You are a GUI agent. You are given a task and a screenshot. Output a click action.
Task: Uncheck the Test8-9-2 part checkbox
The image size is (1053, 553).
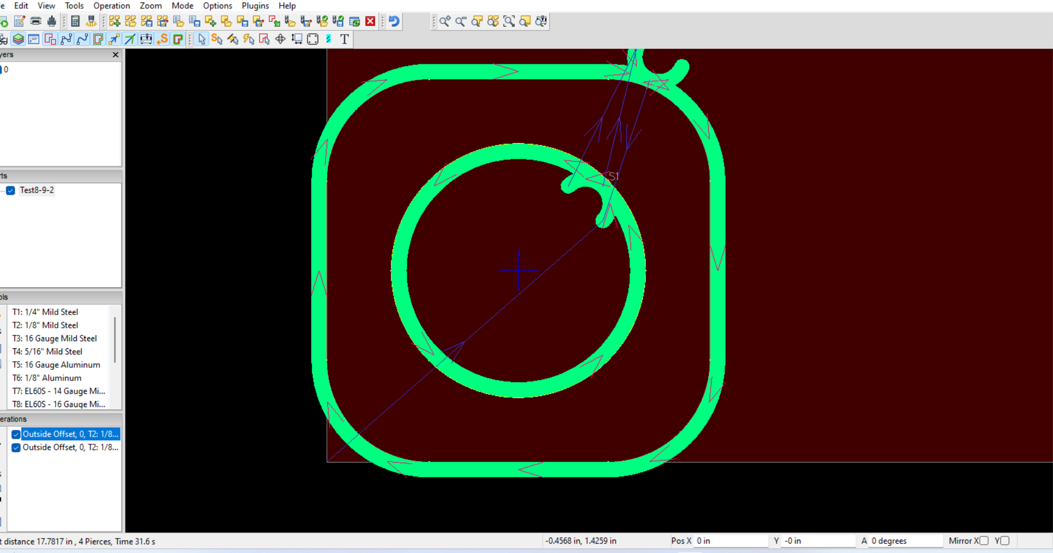pyautogui.click(x=11, y=190)
